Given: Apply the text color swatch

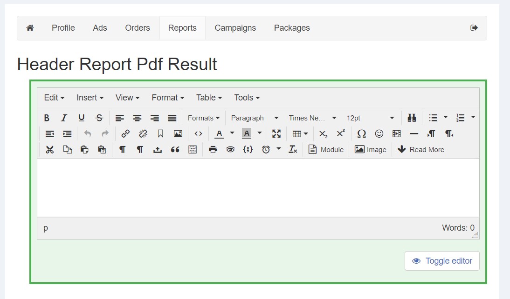Looking at the screenshot, I should (219, 134).
